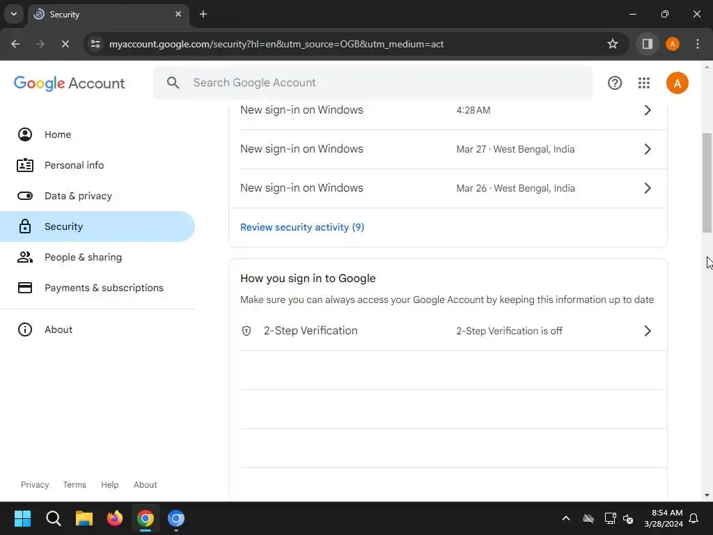Click 'Mar 26 · West Bengal, India' text
Image resolution: width=713 pixels, height=535 pixels.
516,188
